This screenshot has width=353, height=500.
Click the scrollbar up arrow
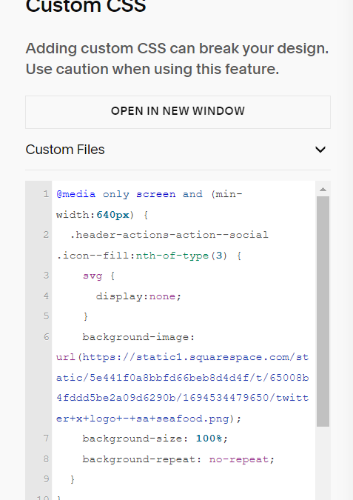click(x=323, y=190)
